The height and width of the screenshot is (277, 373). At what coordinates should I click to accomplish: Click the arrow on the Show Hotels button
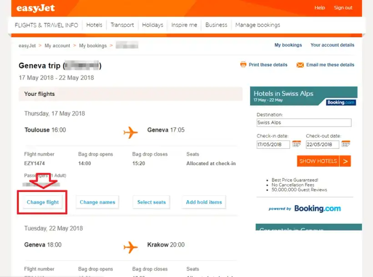point(346,161)
